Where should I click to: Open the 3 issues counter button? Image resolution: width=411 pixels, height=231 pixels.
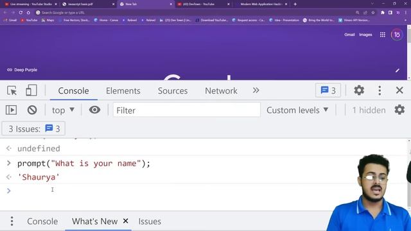pos(328,90)
